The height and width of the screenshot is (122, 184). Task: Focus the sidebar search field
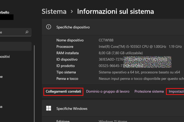tap(16, 32)
